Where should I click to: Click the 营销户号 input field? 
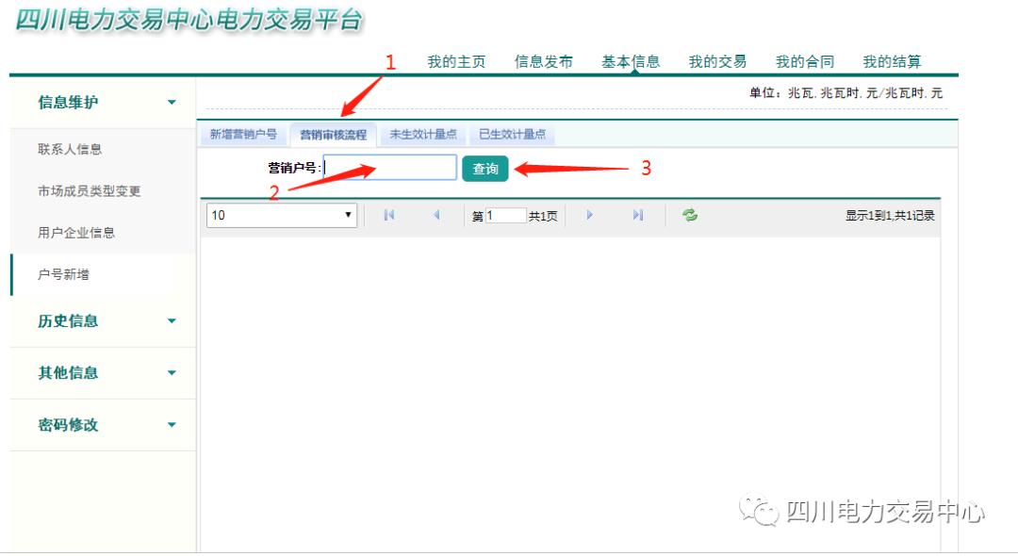click(388, 167)
